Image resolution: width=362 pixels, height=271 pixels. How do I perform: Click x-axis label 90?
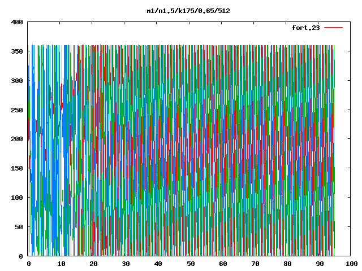[x=320, y=264]
